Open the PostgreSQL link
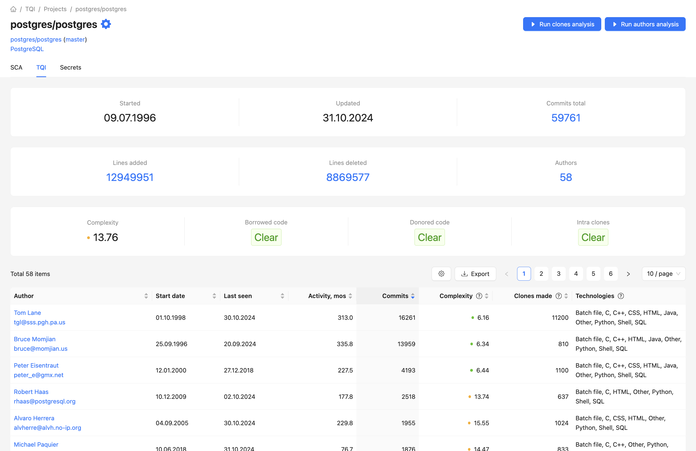Image resolution: width=696 pixels, height=451 pixels. pos(27,49)
